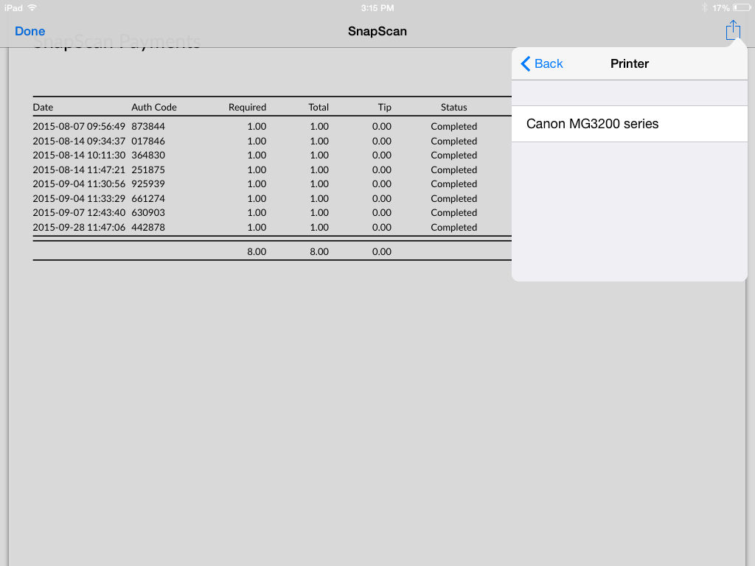Tap the Bluetooth status icon
Image resolution: width=755 pixels, height=566 pixels.
tap(704, 7)
